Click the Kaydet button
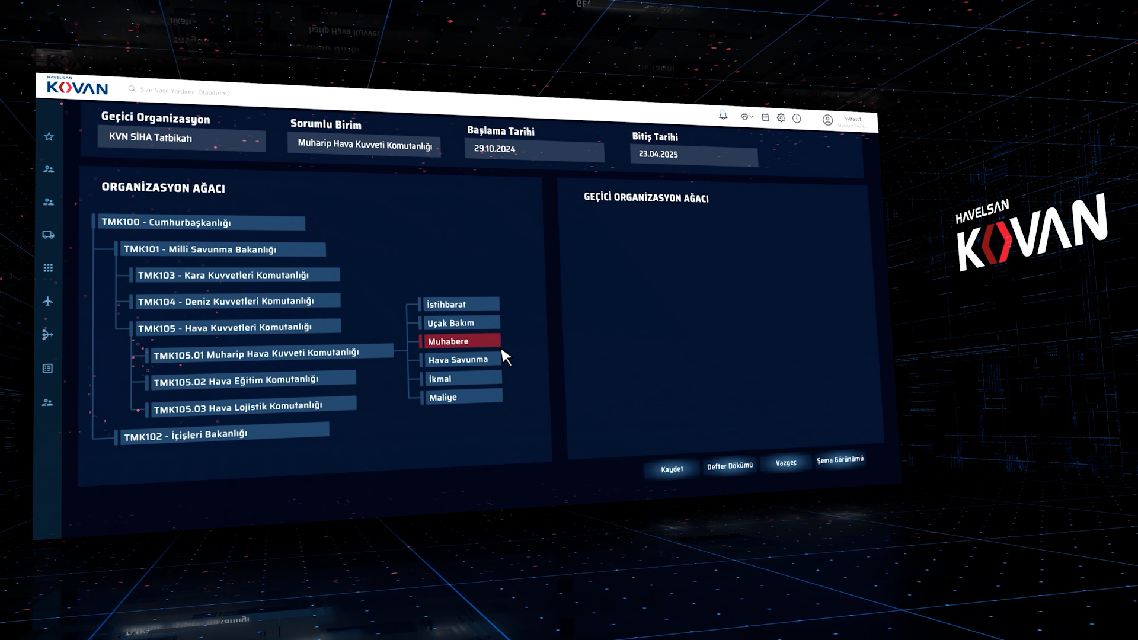 coord(672,469)
